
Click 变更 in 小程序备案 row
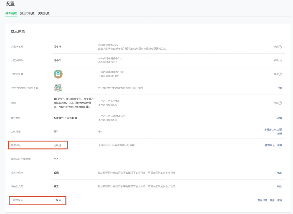pyautogui.click(x=272, y=200)
